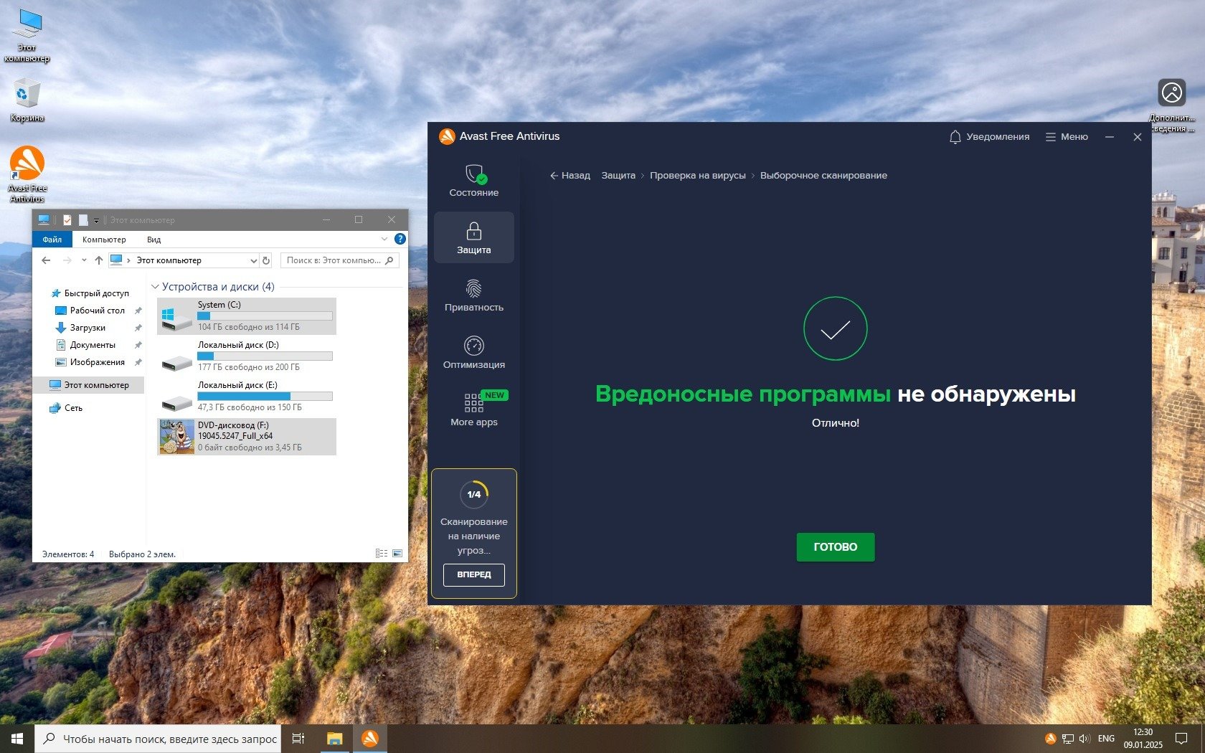1205x753 pixels.
Task: Click the Avast icon in system tray
Action: click(1050, 738)
